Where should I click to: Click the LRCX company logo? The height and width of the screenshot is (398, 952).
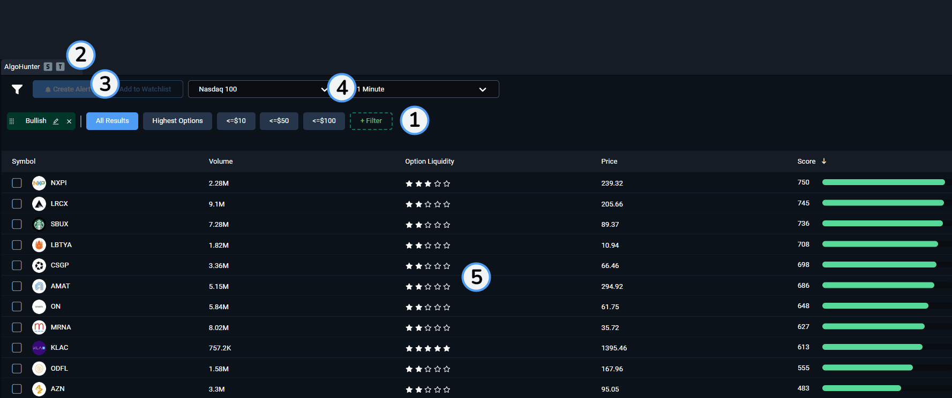(x=39, y=204)
